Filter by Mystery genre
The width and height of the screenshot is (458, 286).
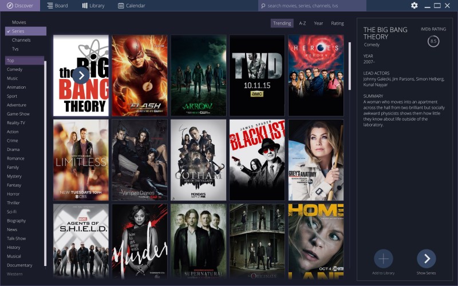click(14, 176)
